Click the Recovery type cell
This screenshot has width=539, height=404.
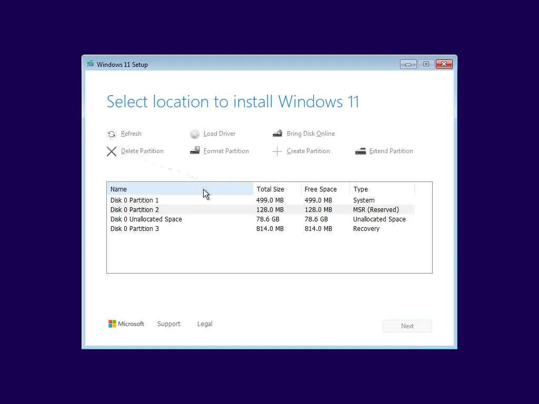click(366, 229)
